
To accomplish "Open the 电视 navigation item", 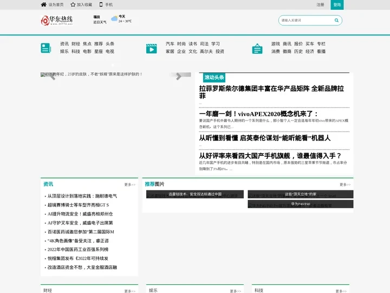I will coord(110,52).
